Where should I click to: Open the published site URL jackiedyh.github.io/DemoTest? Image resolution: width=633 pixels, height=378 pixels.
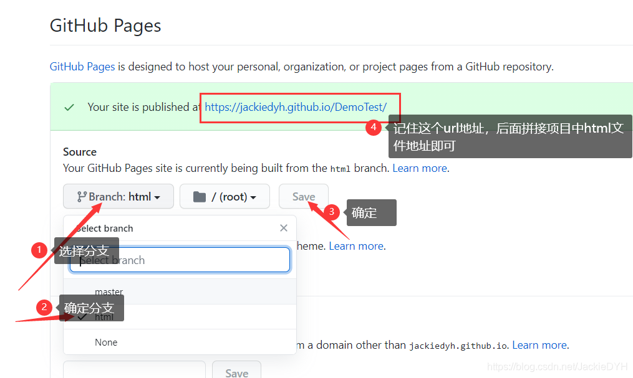pos(296,107)
